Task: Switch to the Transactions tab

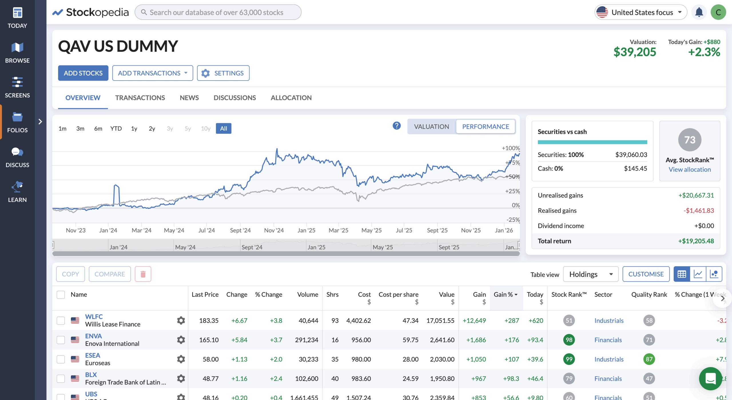Action: point(140,98)
